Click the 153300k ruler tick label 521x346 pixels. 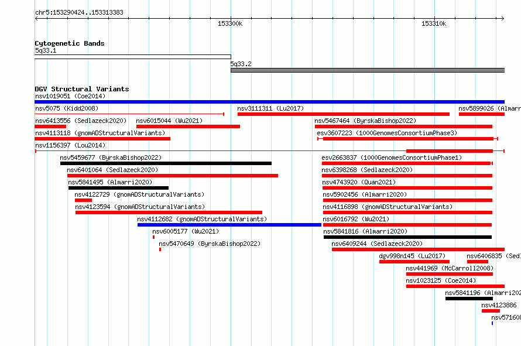[x=230, y=23]
